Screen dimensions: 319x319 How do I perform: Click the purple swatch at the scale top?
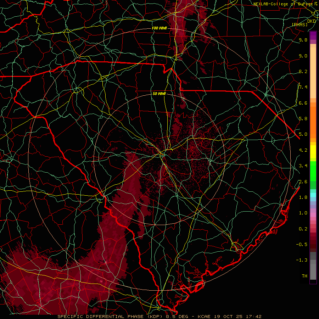pos(313,35)
